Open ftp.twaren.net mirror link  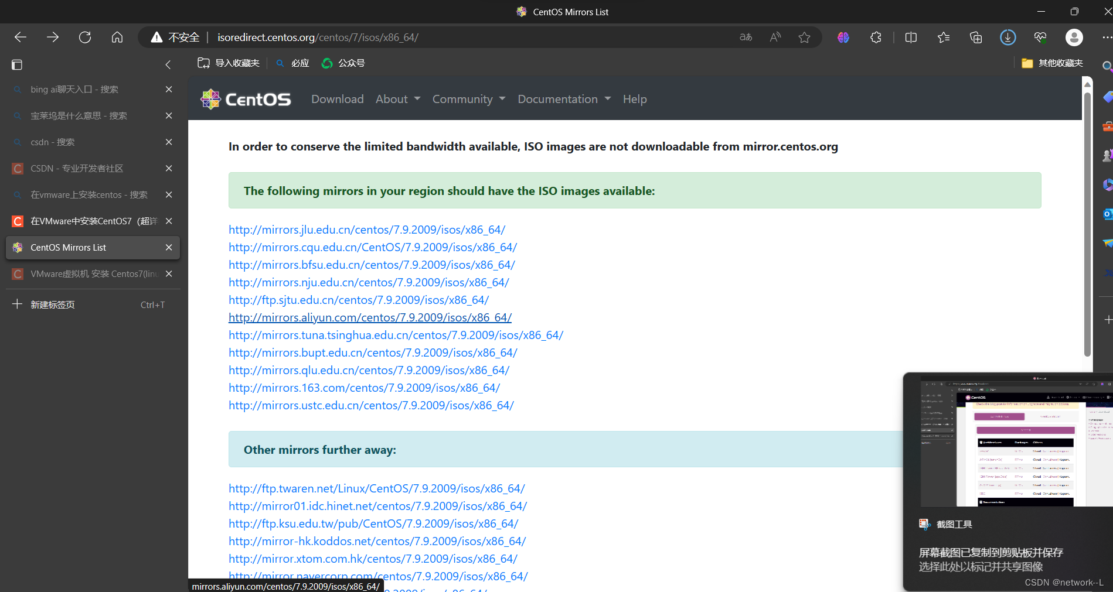(377, 489)
